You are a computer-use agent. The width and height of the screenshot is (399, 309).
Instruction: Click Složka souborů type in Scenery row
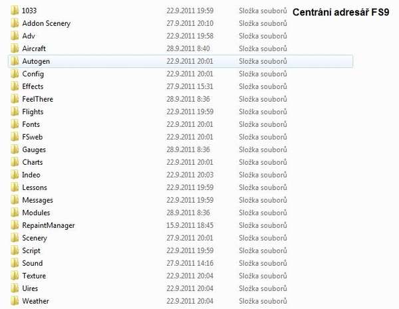[263, 238]
